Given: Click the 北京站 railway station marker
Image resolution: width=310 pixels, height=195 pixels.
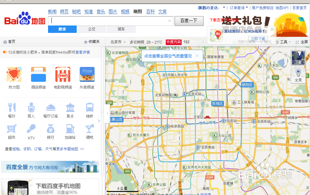Looking at the screenshot, I should click(x=224, y=121).
